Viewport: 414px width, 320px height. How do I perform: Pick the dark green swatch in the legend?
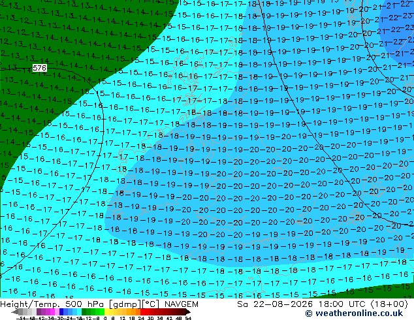[x=84, y=312]
